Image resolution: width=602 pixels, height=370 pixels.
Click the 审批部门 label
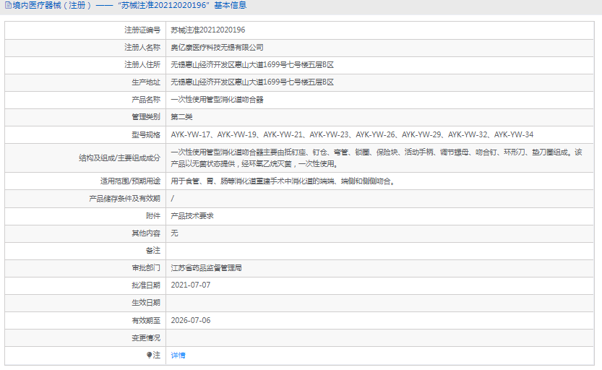(x=146, y=268)
